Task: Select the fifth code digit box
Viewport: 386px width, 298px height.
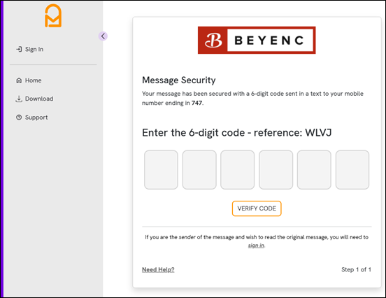Action: 314,170
